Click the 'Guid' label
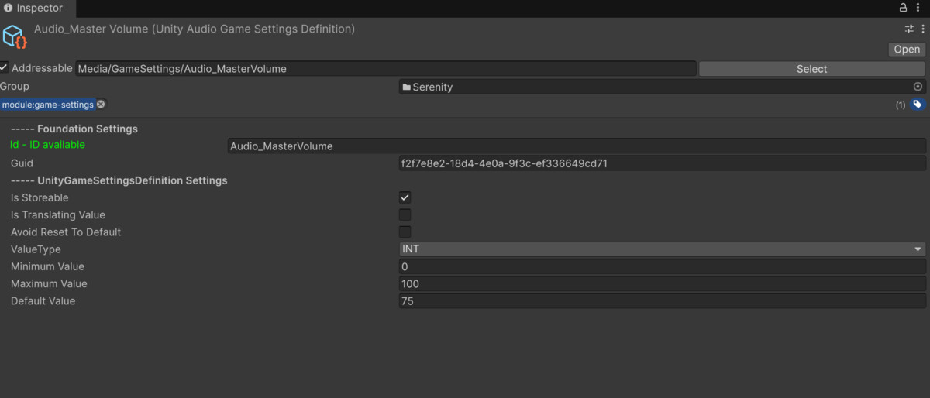 click(22, 163)
